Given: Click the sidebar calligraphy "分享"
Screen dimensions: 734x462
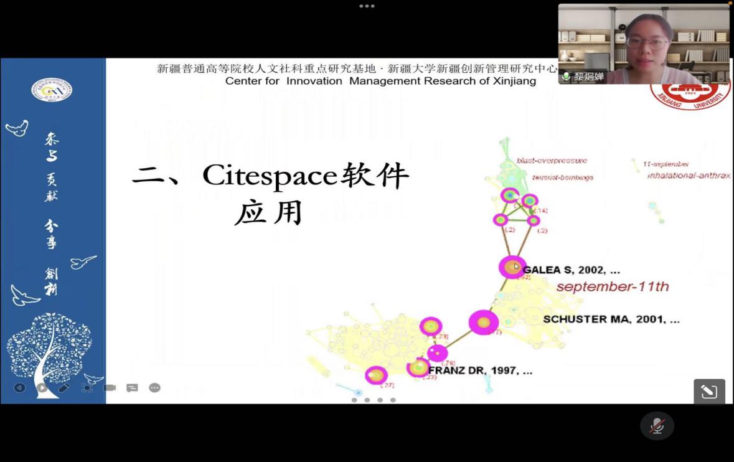Looking at the screenshot, I should click(x=52, y=234).
